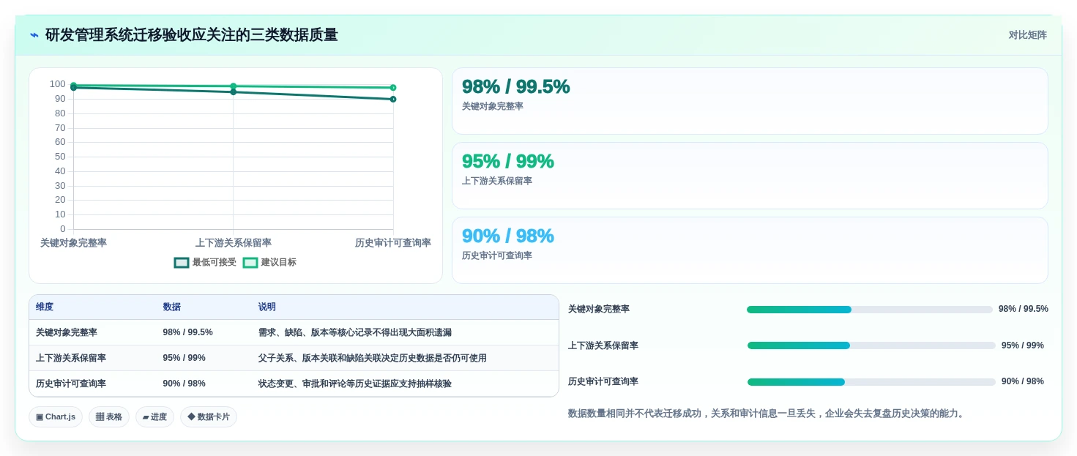
Task: Select 历史审计可查询率 cell in the table
Action: (x=71, y=384)
